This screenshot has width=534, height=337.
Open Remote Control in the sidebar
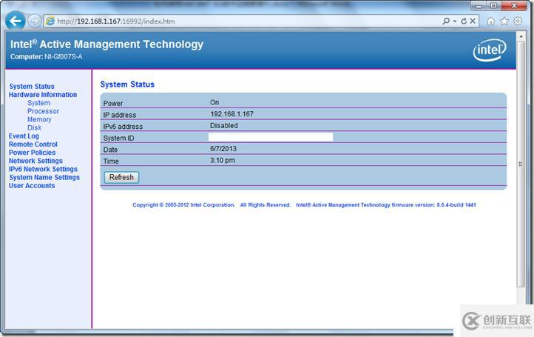pos(33,144)
